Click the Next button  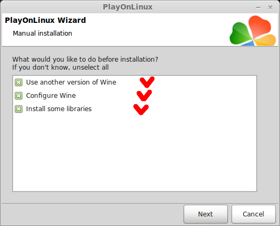pyautogui.click(x=205, y=214)
